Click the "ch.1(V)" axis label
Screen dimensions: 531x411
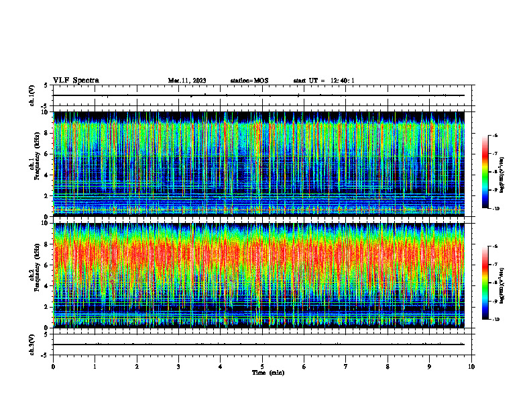point(32,95)
